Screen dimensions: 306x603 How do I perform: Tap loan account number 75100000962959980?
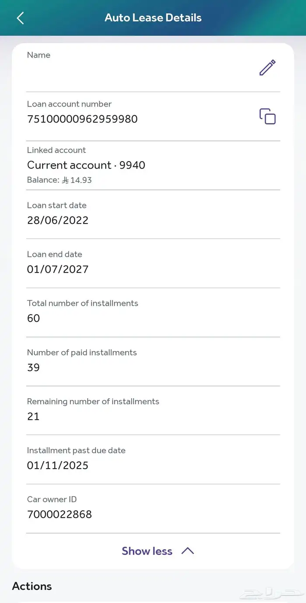click(x=82, y=119)
